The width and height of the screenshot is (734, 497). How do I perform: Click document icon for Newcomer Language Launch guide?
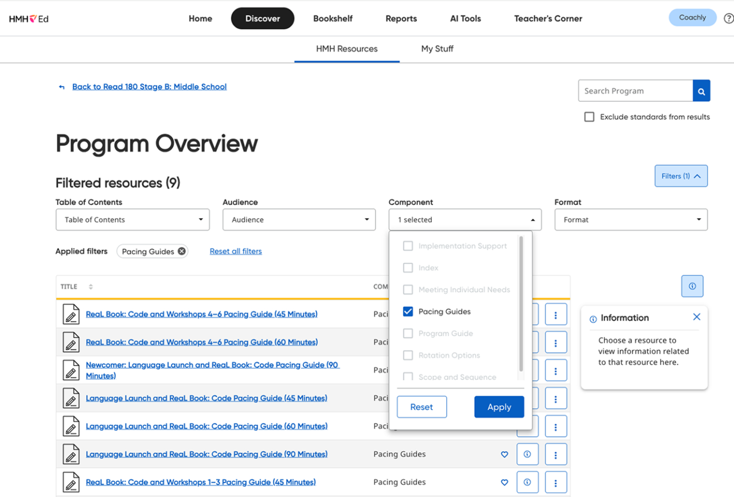(x=71, y=370)
